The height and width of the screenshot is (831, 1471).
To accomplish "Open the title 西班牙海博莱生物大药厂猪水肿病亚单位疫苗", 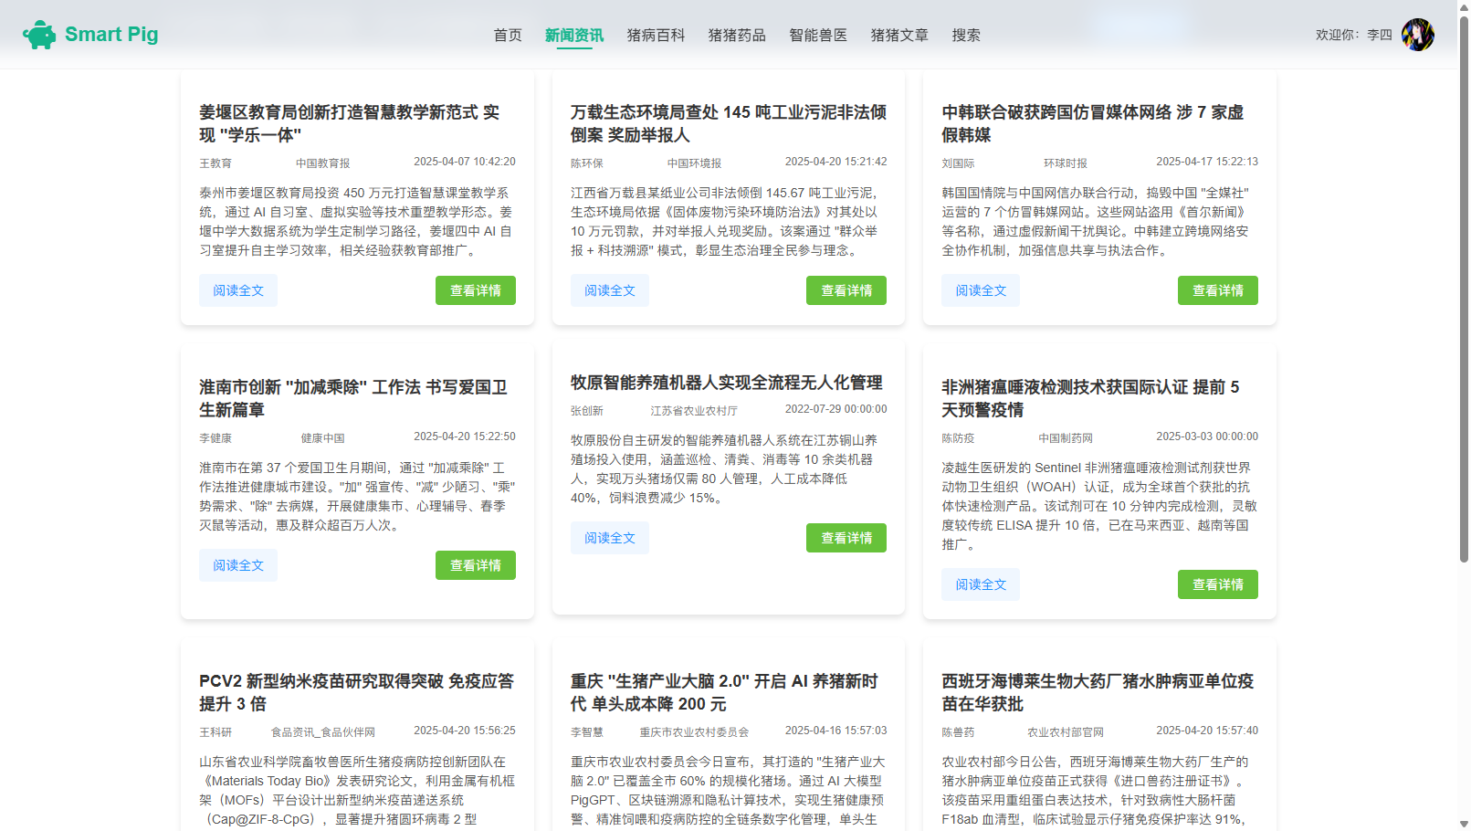I will (x=1098, y=692).
